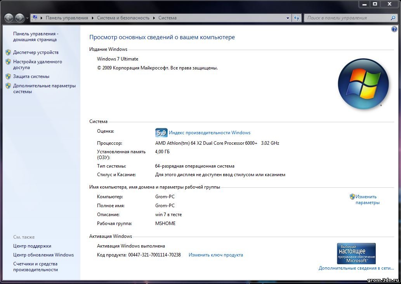Image resolution: width=401 pixels, height=284 pixels.
Task: Click Активация Windows выполнена status text
Action: point(131,246)
